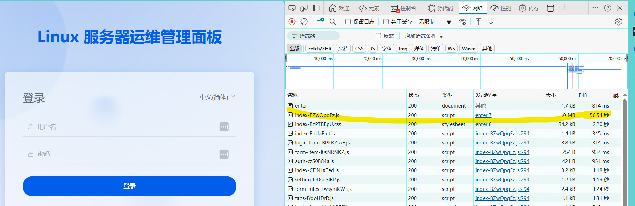Sort by Name (名称) column header

click(346, 95)
